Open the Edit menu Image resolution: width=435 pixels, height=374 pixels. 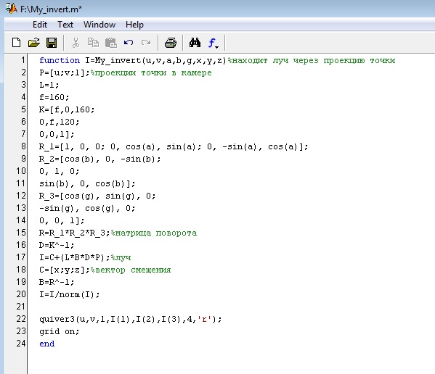40,25
